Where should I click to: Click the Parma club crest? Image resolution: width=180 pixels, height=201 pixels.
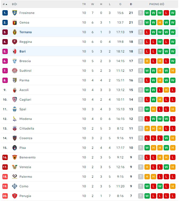point(14,80)
